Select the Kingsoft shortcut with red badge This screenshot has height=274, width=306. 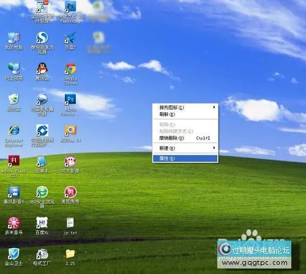click(42, 12)
